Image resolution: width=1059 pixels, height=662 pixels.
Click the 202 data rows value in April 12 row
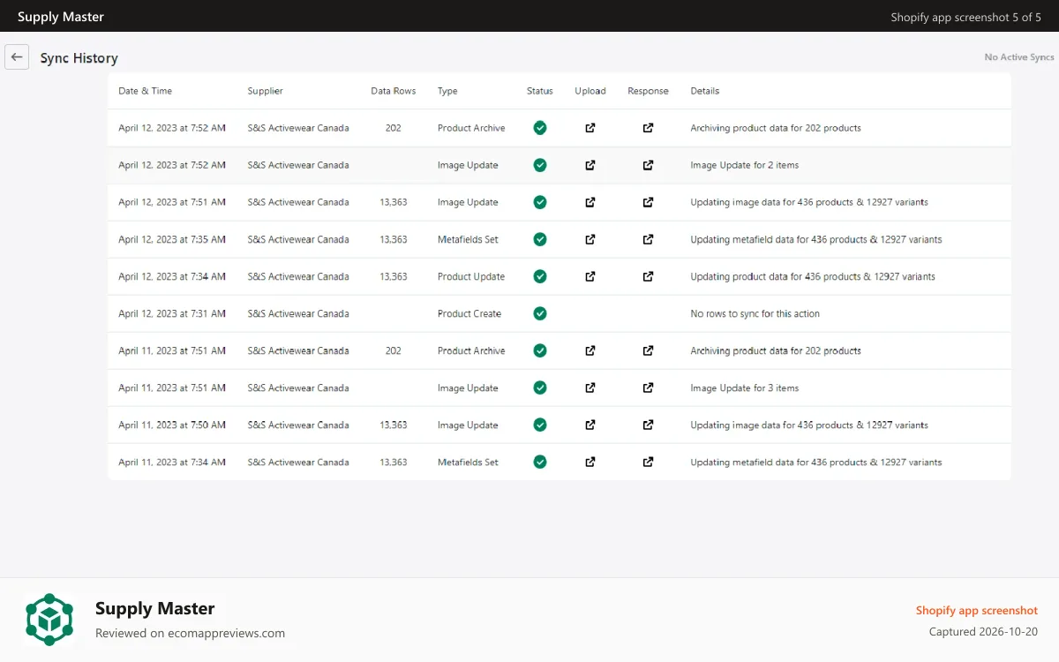pyautogui.click(x=394, y=128)
